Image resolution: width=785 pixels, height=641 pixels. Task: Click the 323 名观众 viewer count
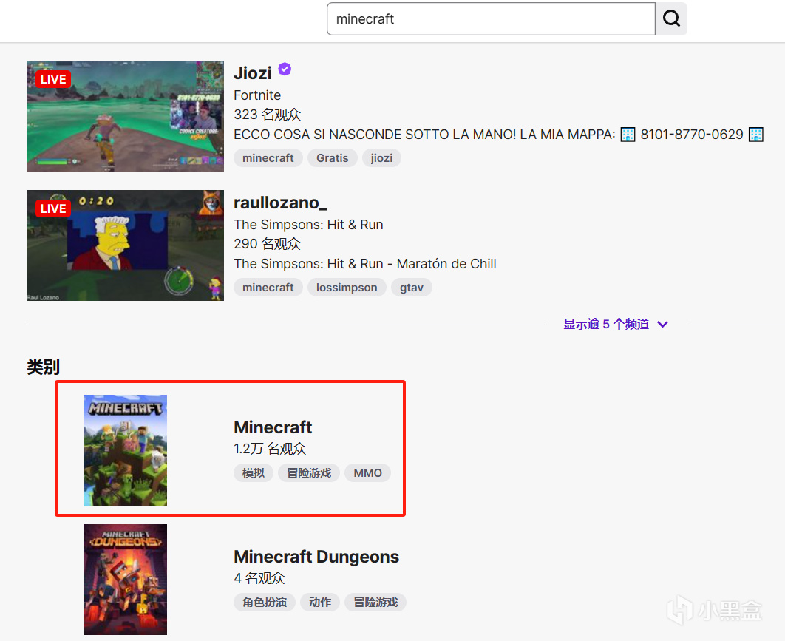point(268,115)
